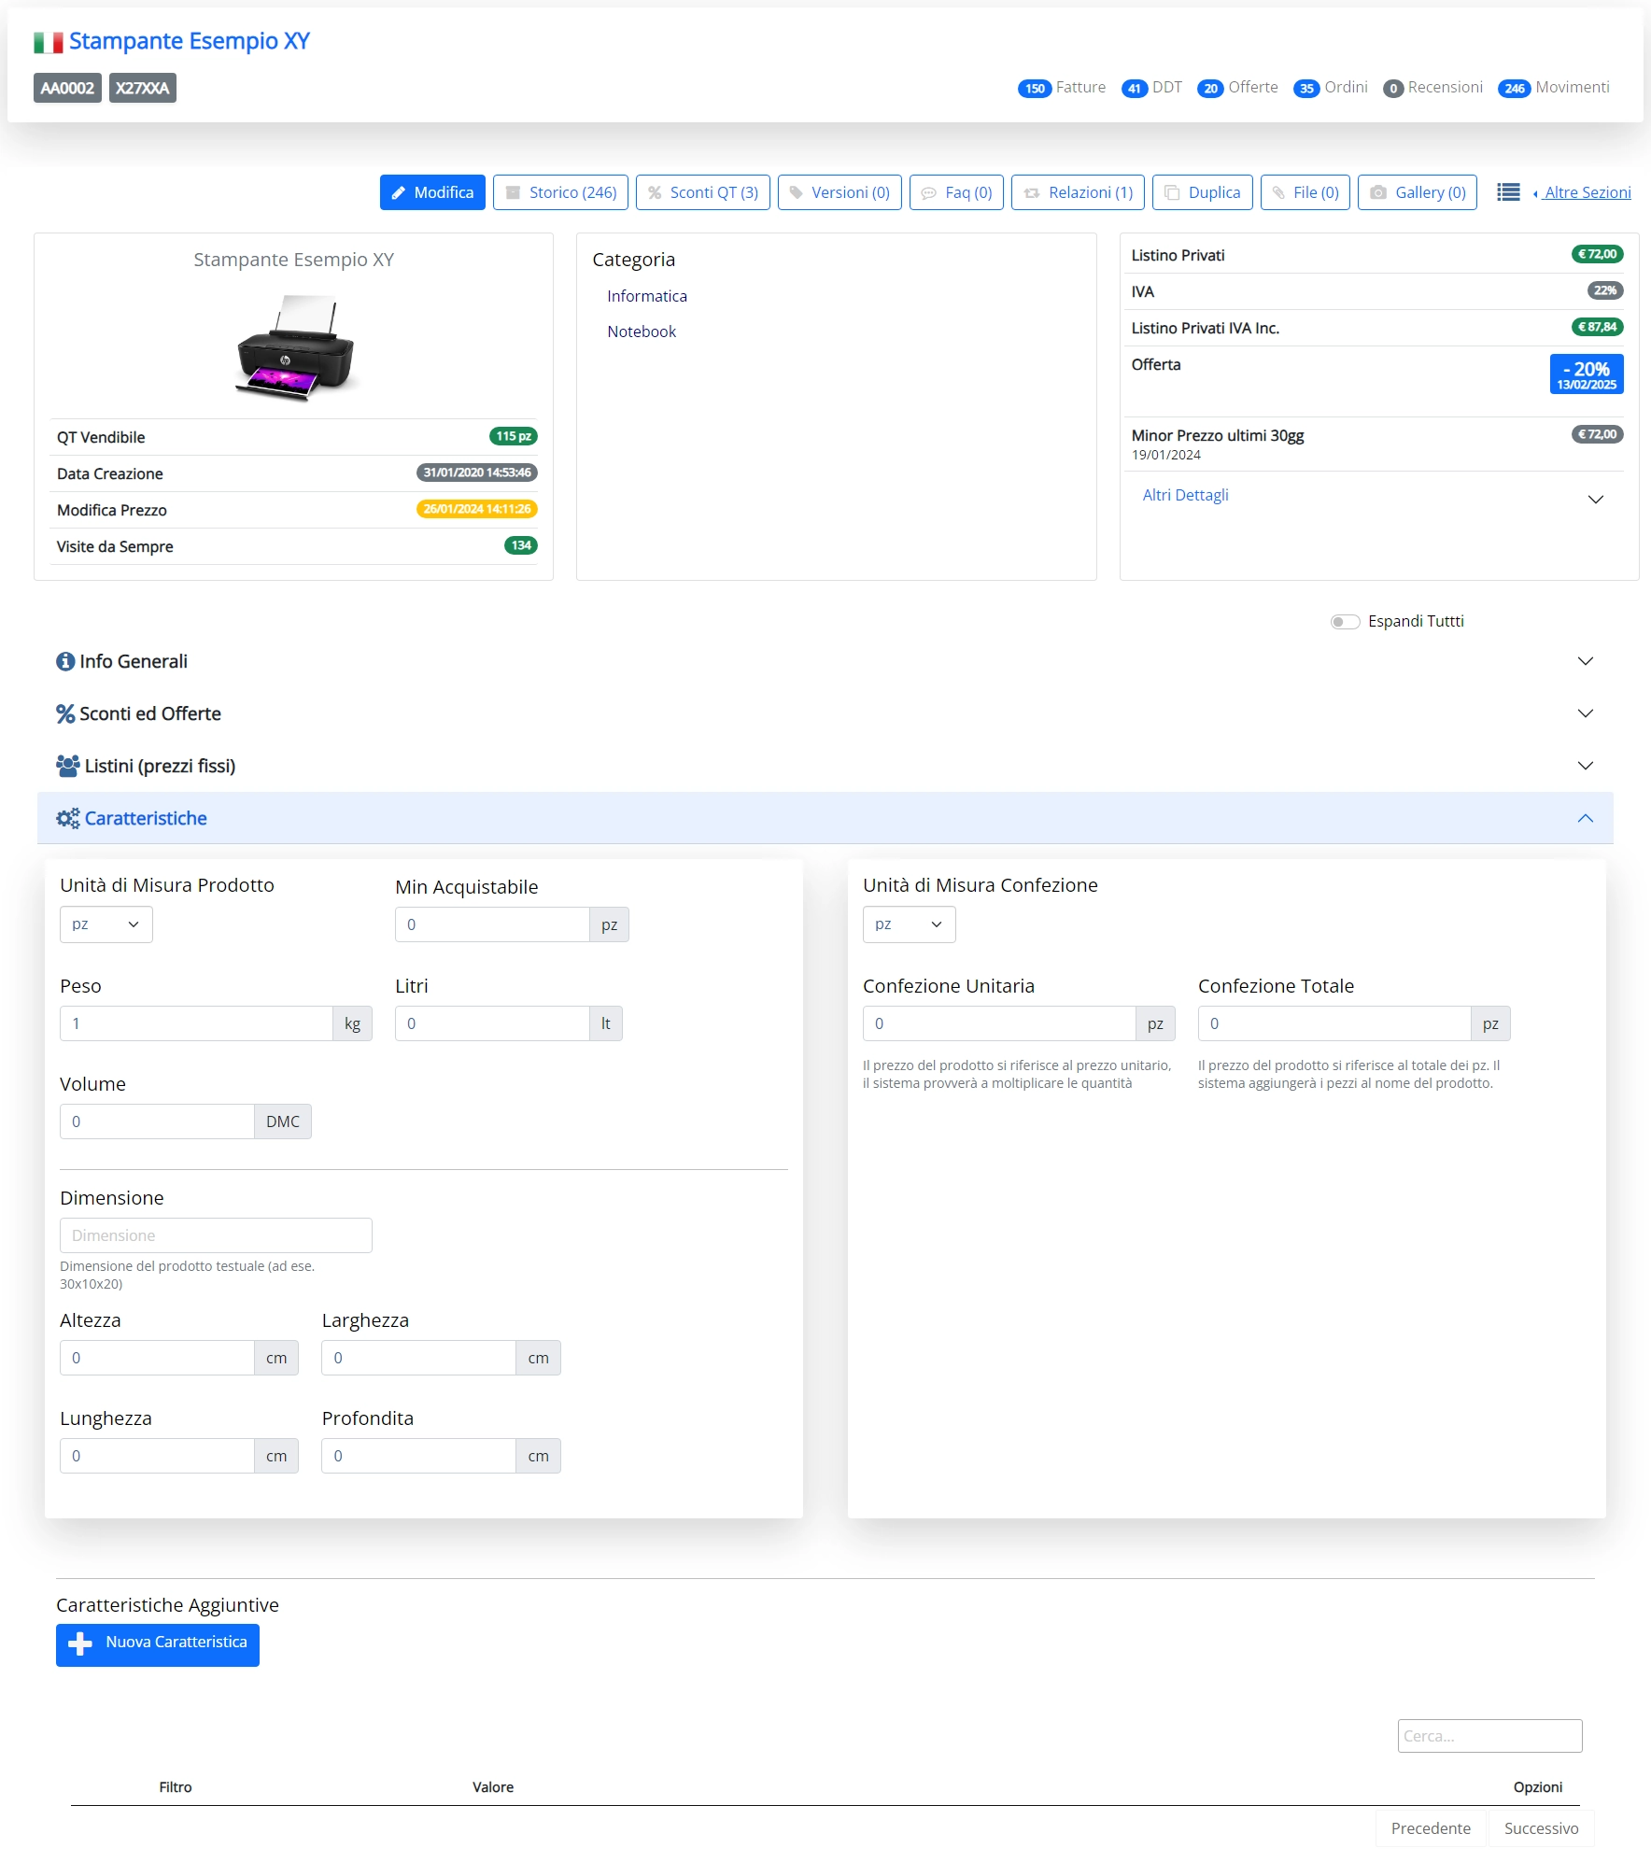This screenshot has width=1651, height=1862.
Task: Collapse the Caratteristiche section chevron
Action: (x=1585, y=818)
